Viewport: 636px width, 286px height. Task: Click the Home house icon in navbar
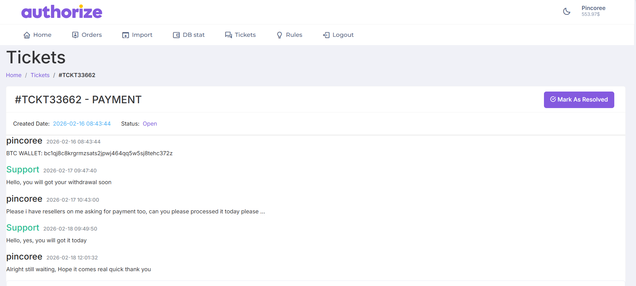[x=27, y=35]
